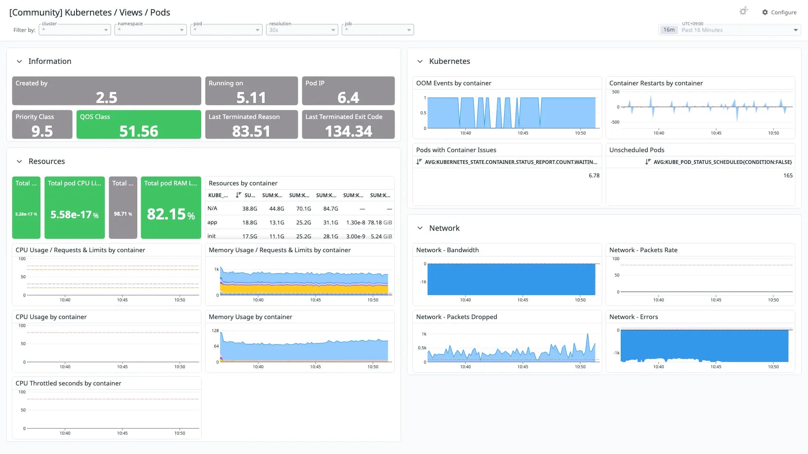Select the green QOS Class tile

(139, 124)
